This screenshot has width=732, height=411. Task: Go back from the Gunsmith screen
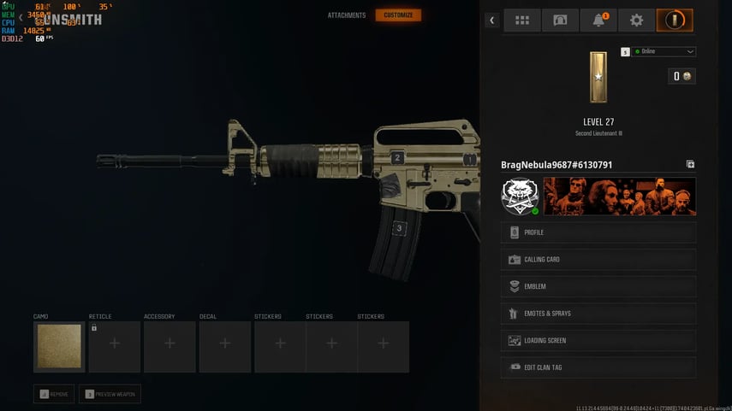(21, 18)
